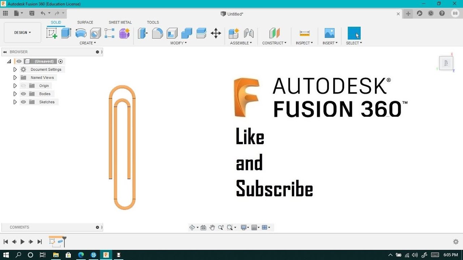
Task: Select the Rectangular Pattern tool
Action: (110, 33)
